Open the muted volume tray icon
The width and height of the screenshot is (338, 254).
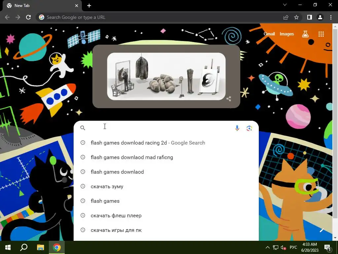[x=283, y=247]
